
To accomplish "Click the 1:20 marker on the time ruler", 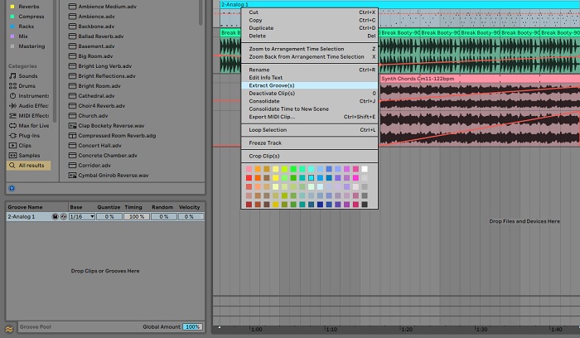I will point(407,329).
